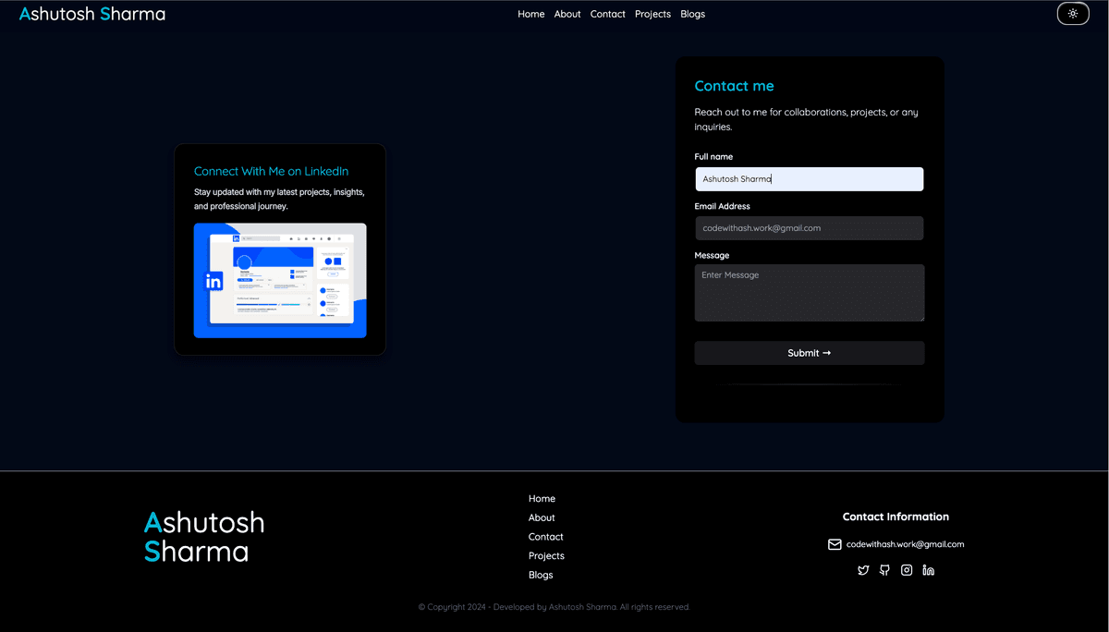Follow the footer Projects link
Viewport: 1109px width, 632px height.
pyautogui.click(x=546, y=555)
